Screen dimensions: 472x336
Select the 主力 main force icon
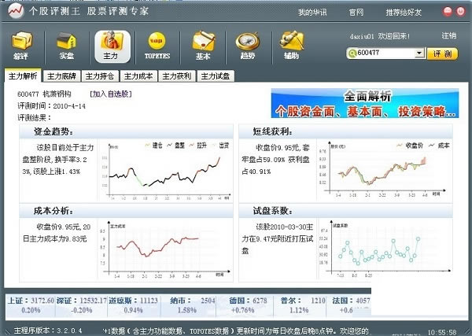tap(112, 46)
